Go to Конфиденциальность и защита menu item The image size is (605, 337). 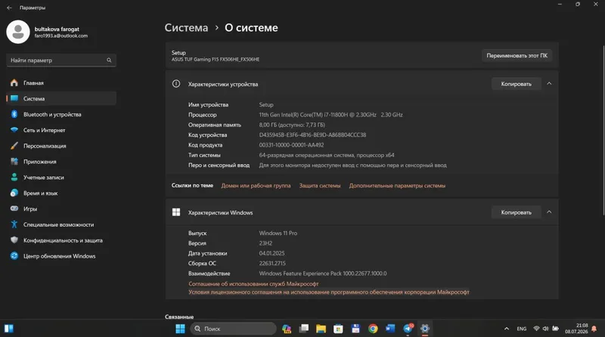click(x=61, y=240)
